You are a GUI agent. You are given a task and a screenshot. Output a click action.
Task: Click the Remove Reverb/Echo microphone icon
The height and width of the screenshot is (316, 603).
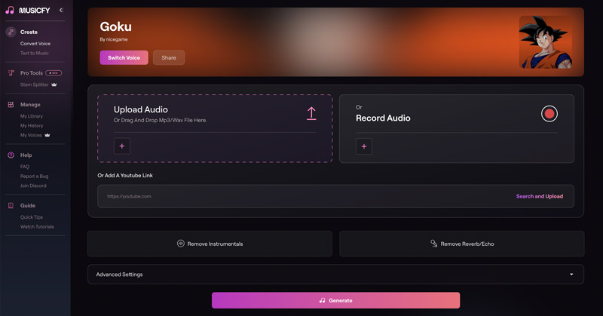pyautogui.click(x=434, y=244)
